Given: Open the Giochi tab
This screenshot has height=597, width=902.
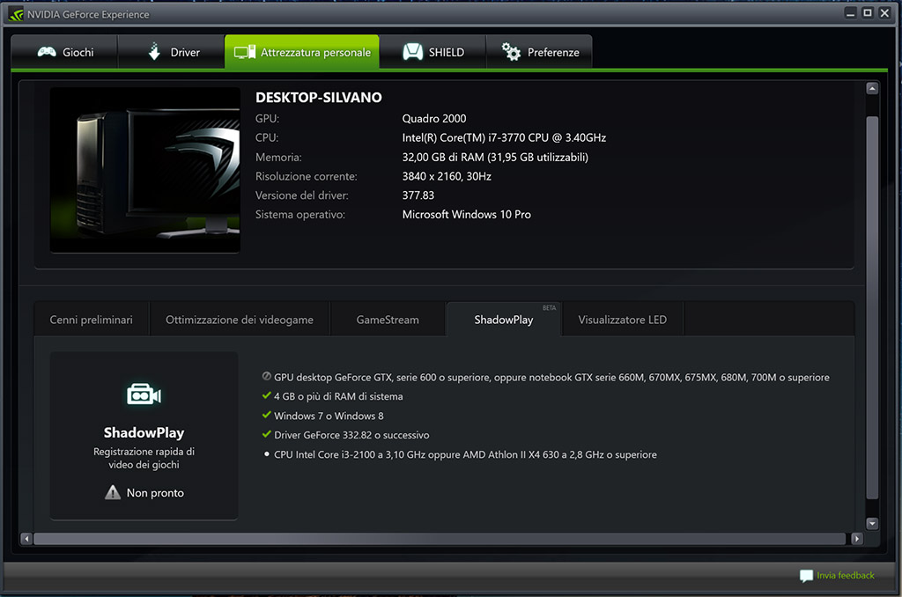Looking at the screenshot, I should [64, 52].
